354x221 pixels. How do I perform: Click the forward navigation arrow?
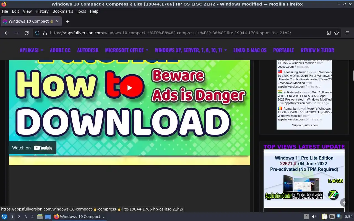click(x=17, y=33)
